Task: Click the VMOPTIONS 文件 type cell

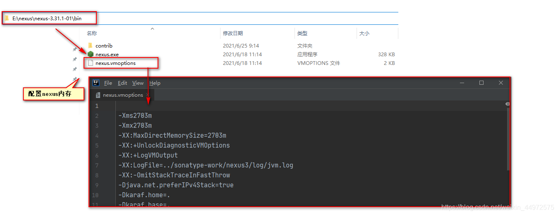Action: pyautogui.click(x=319, y=63)
